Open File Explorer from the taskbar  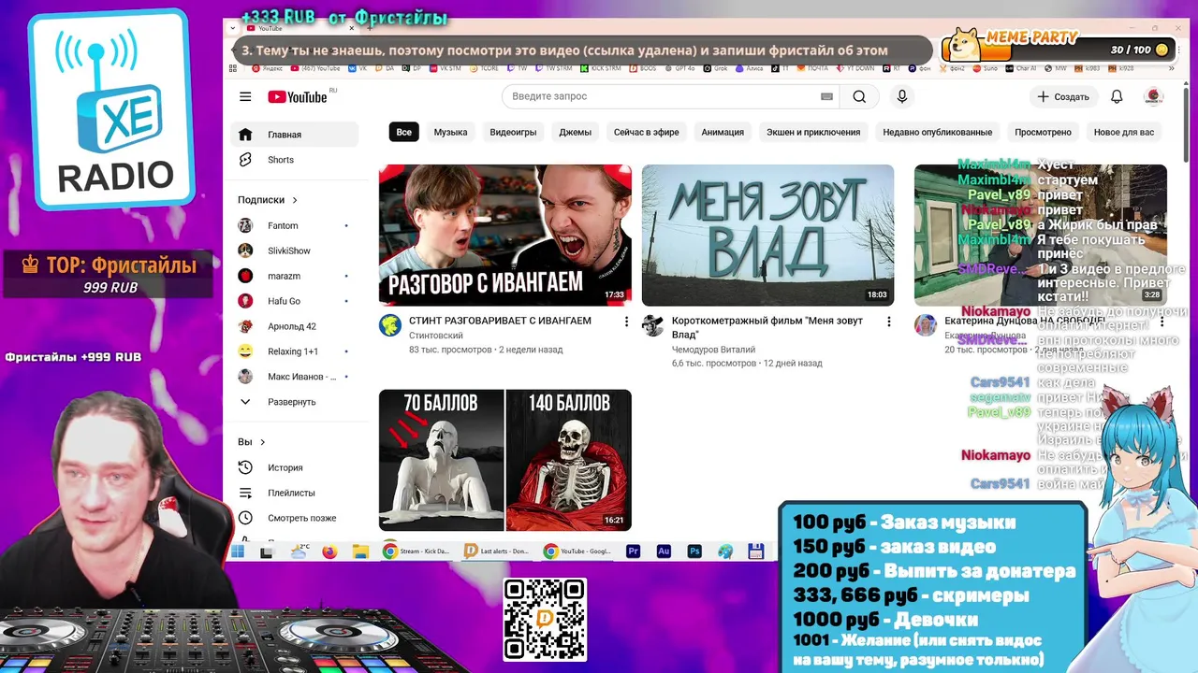point(360,551)
